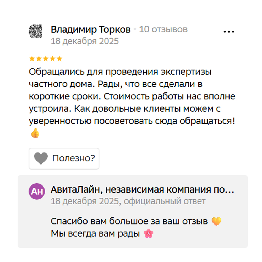This screenshot has width=262, height=262.
Task: Open the АвитаЛайн company name link
Action: (x=142, y=190)
